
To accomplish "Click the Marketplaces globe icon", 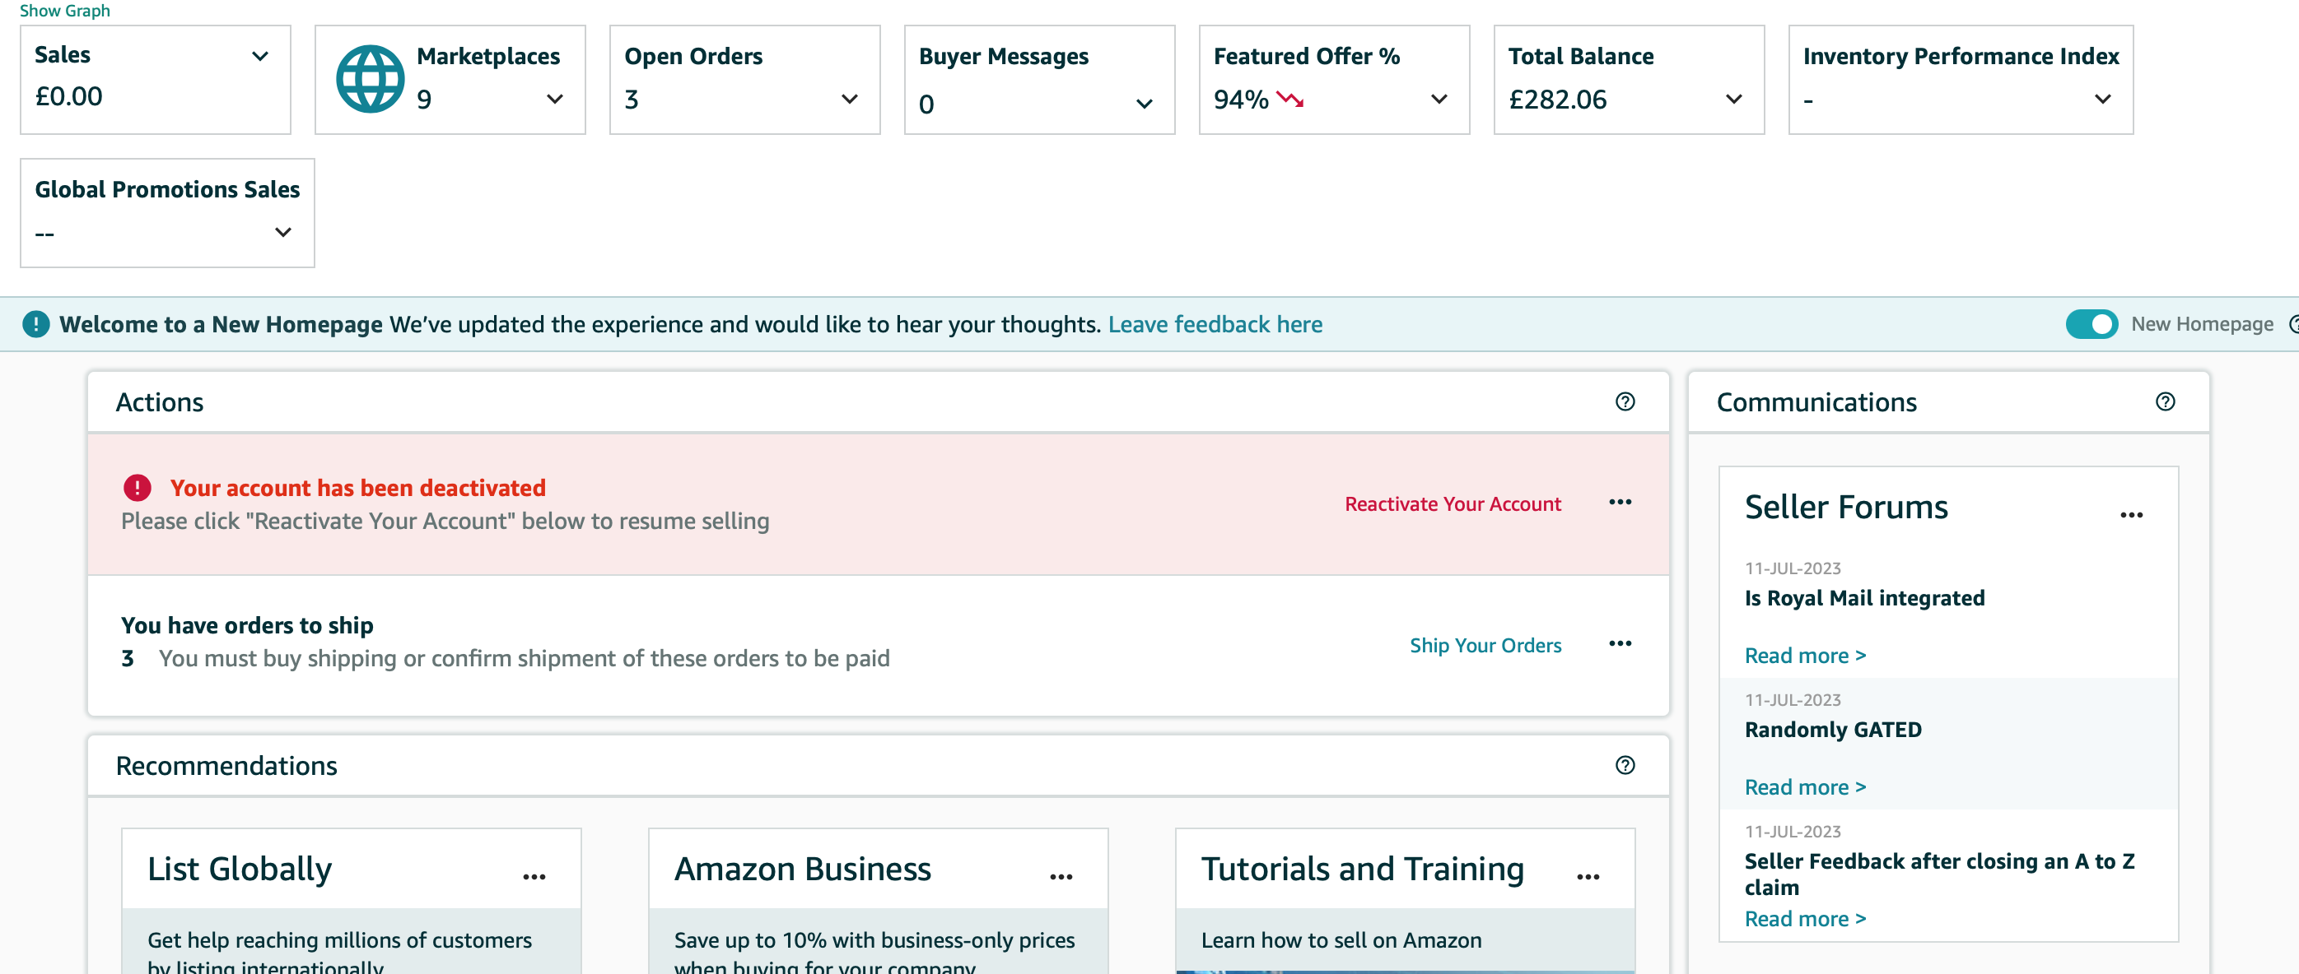I will (370, 79).
